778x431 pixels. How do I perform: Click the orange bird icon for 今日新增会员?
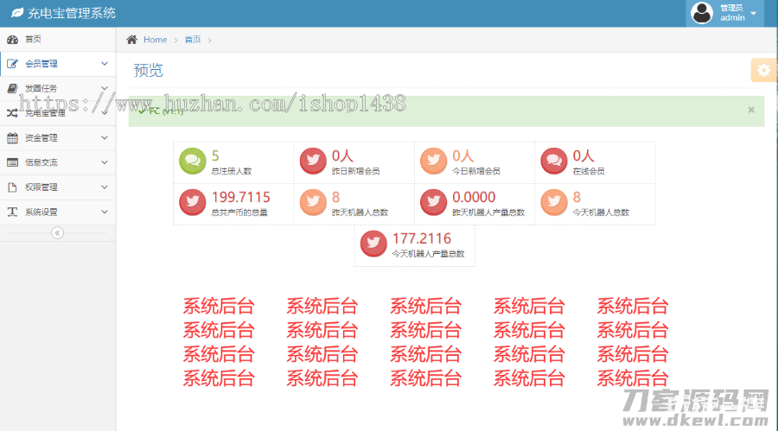click(x=434, y=161)
